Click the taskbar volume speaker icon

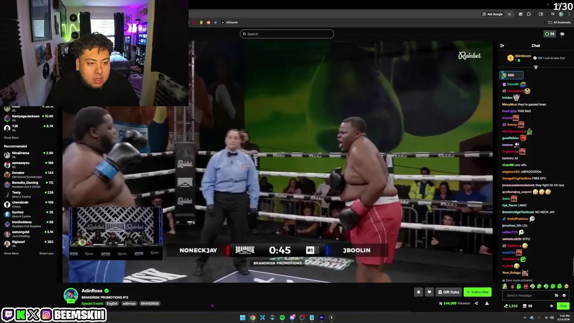[x=552, y=318]
